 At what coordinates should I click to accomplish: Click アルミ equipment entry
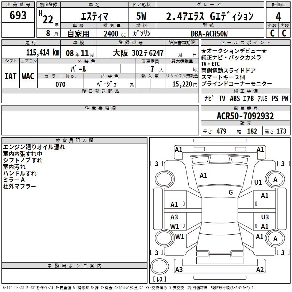click(262, 98)
